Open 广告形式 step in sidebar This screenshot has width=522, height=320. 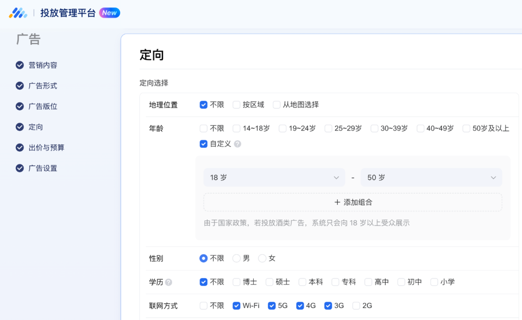click(x=43, y=86)
